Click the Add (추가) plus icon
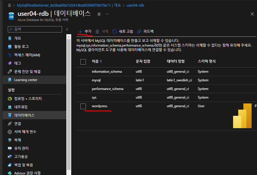Screen dimensions: 257x175 coord(80,31)
